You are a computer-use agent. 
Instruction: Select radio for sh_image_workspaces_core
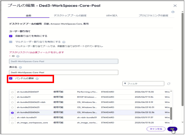(x=12, y=123)
